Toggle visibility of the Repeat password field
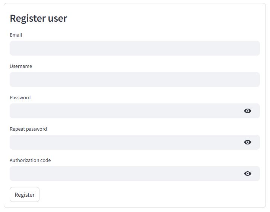 (248, 142)
